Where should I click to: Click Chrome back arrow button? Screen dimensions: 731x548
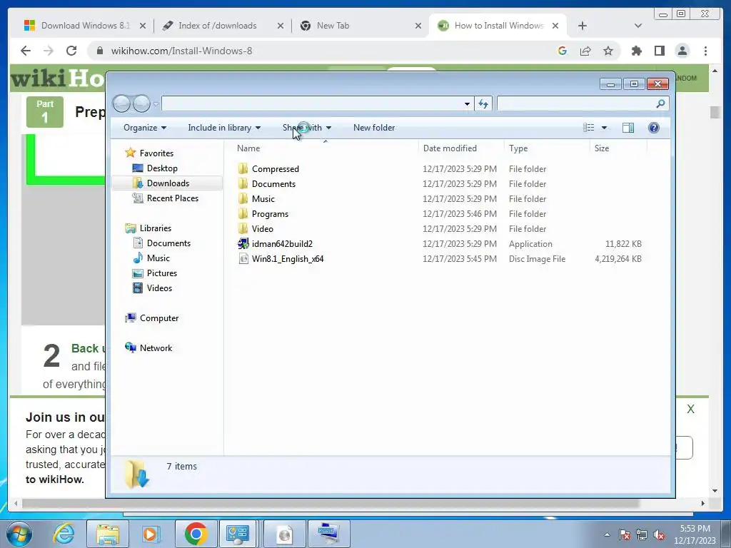[x=26, y=51]
